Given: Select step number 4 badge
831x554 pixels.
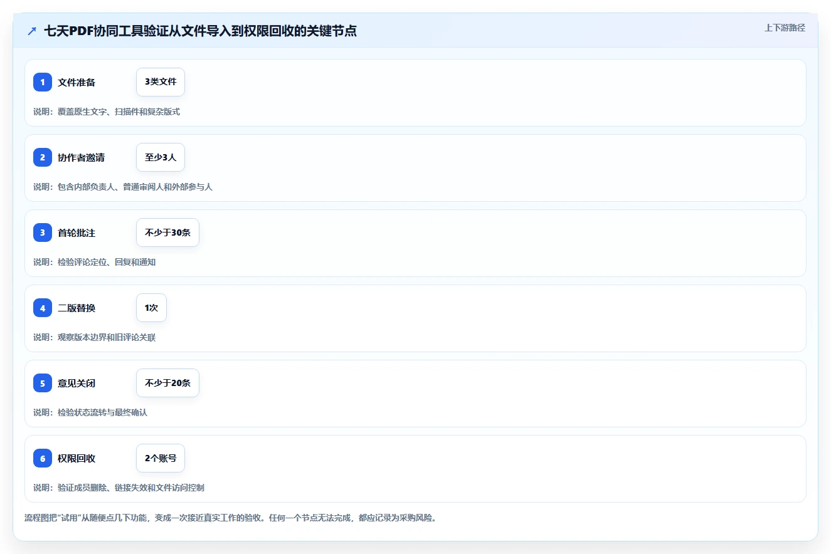Looking at the screenshot, I should pyautogui.click(x=43, y=308).
